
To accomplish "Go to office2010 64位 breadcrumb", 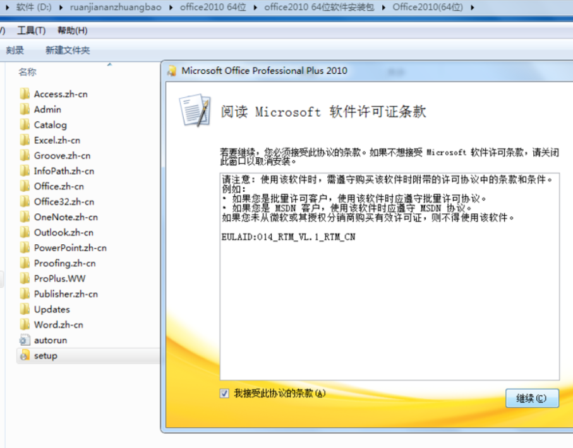I will point(213,8).
